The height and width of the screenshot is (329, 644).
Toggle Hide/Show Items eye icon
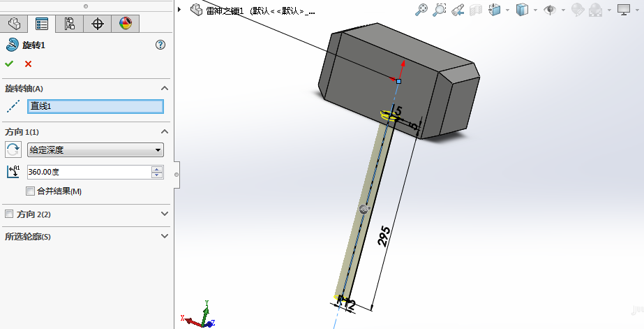click(x=550, y=10)
